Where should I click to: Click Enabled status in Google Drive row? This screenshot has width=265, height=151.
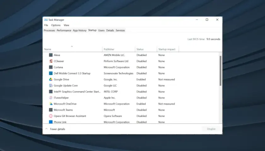pos(141,79)
